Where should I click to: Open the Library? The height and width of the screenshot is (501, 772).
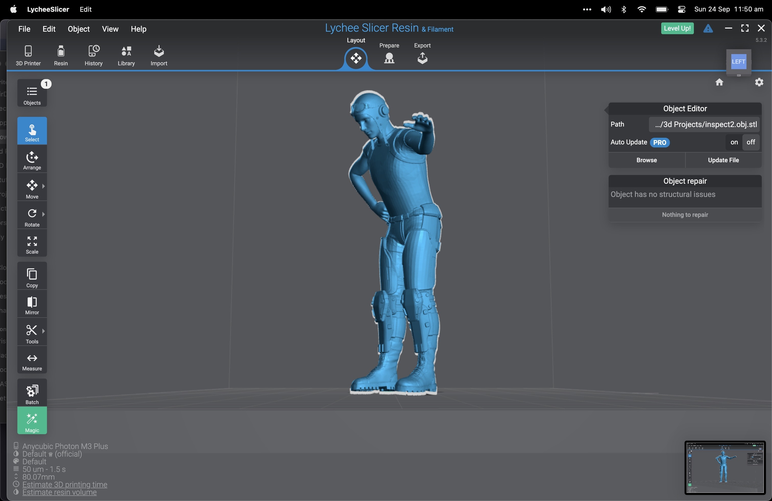click(126, 56)
